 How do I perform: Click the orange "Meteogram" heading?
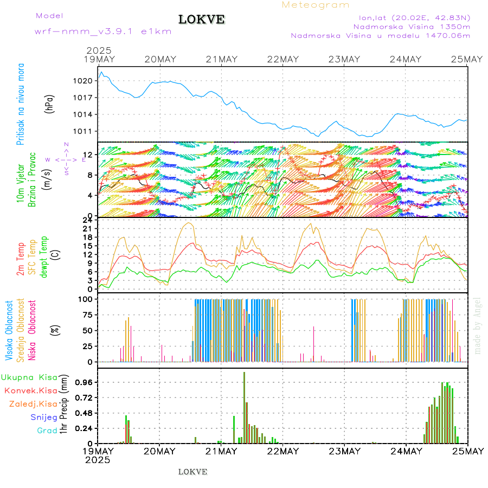point(315,5)
